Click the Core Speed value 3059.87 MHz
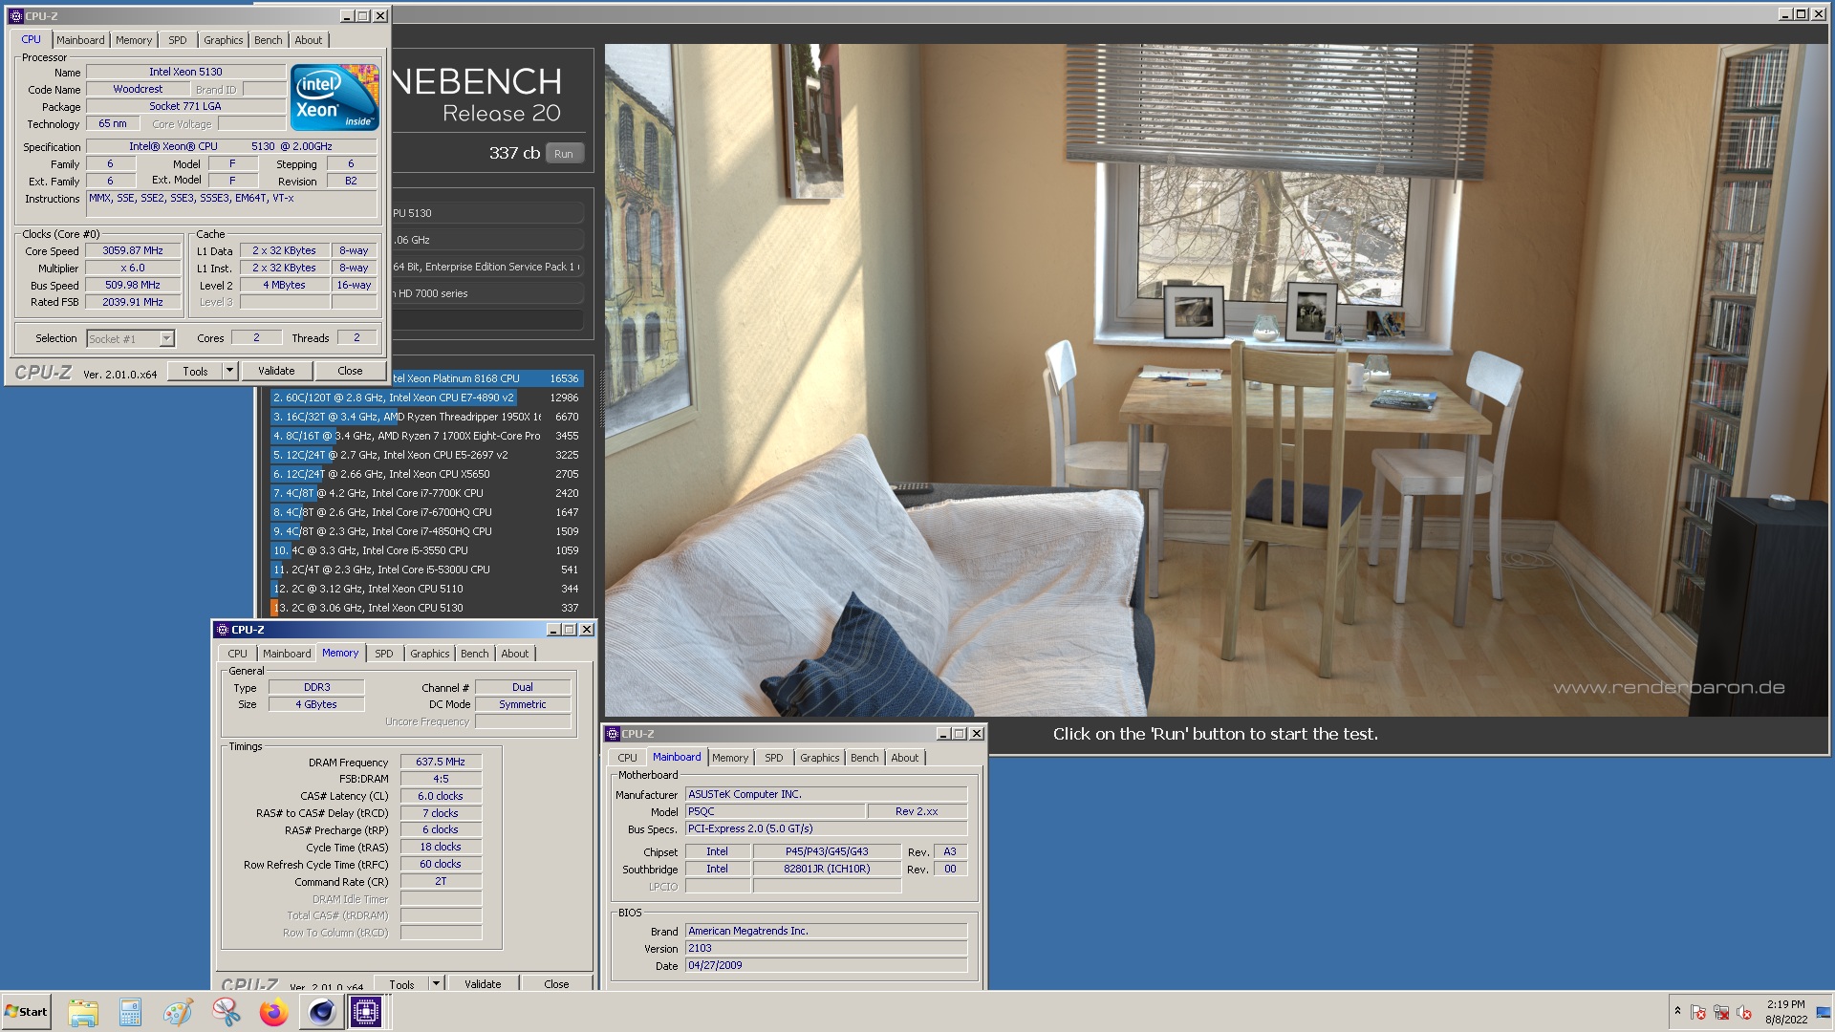This screenshot has height=1032, width=1835. click(x=133, y=250)
